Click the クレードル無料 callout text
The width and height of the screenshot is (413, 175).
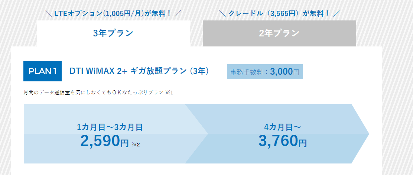pyautogui.click(x=279, y=13)
